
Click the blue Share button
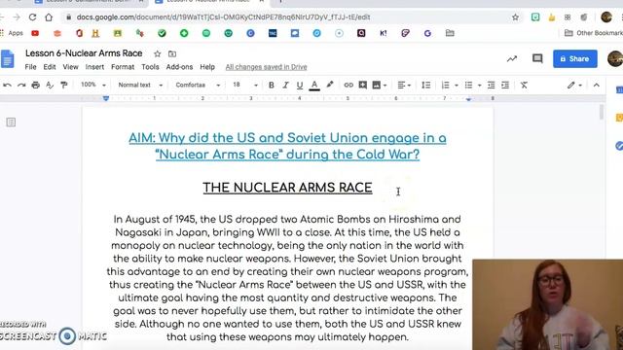coord(575,58)
